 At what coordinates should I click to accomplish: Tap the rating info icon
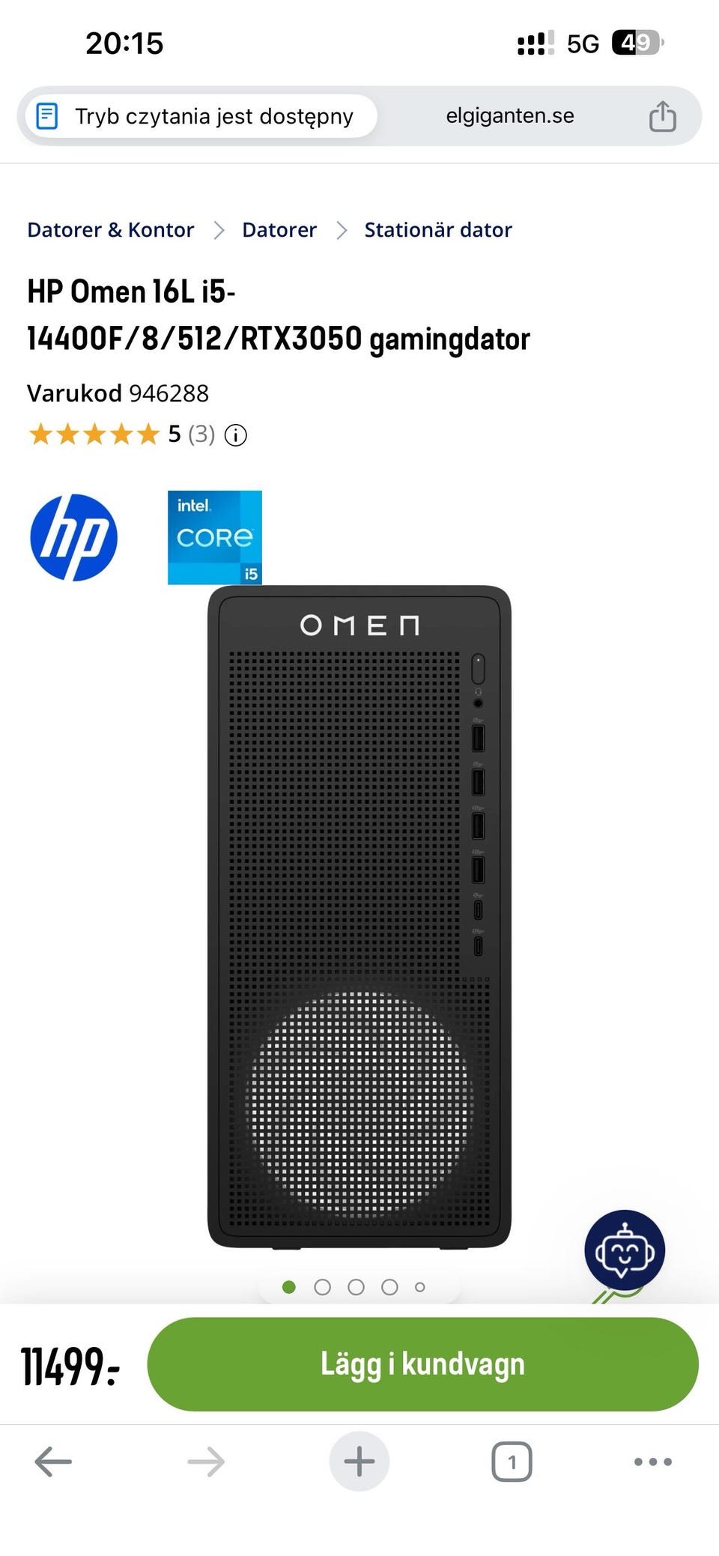tap(236, 435)
